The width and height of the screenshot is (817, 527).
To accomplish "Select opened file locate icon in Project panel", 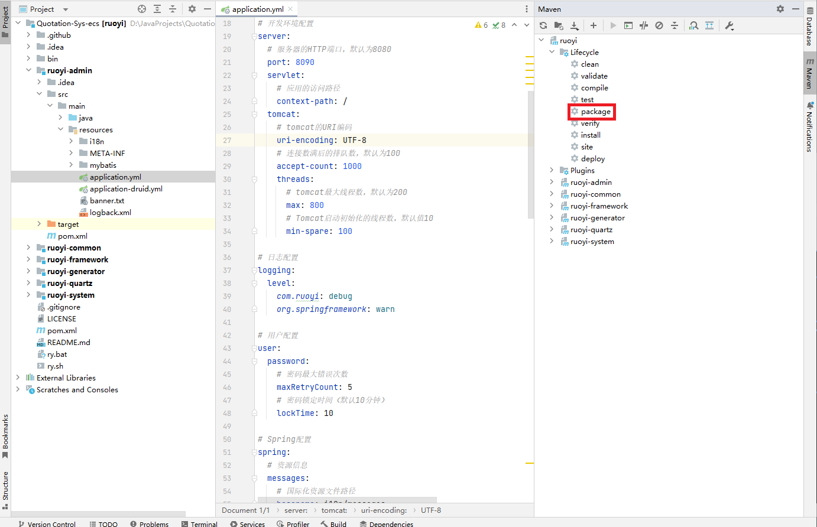I will tap(142, 9).
